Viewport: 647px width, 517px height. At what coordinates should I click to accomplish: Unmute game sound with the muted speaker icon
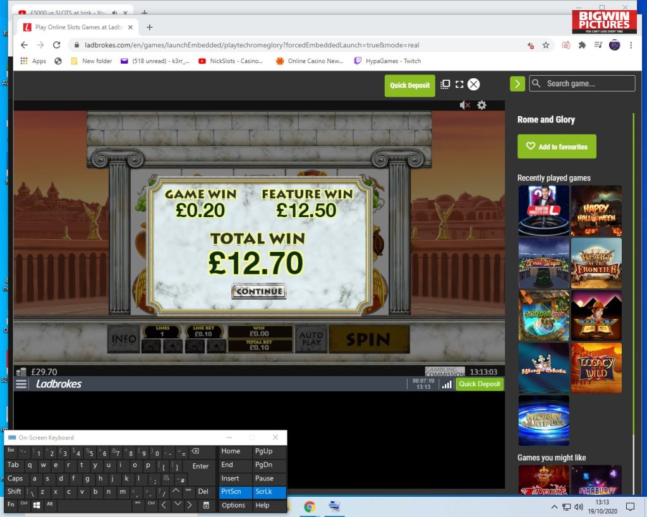pos(464,105)
